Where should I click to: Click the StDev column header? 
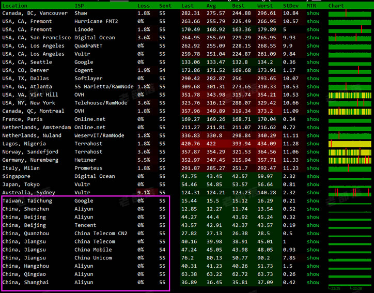click(290, 6)
